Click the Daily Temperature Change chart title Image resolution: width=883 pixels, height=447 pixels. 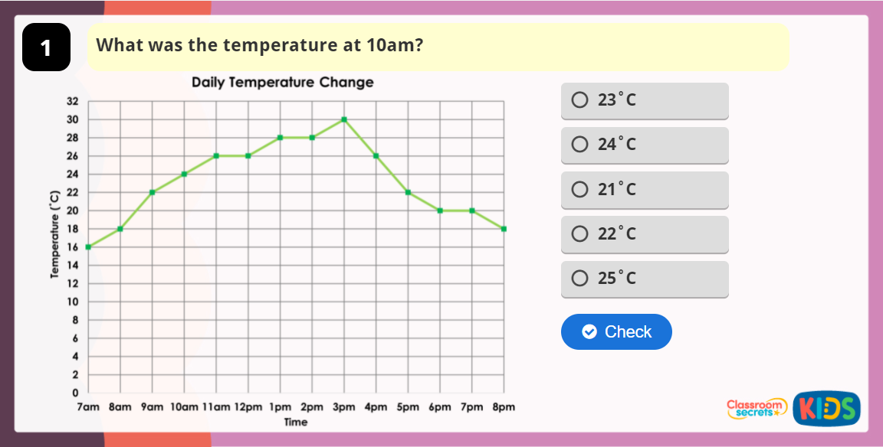click(x=283, y=83)
